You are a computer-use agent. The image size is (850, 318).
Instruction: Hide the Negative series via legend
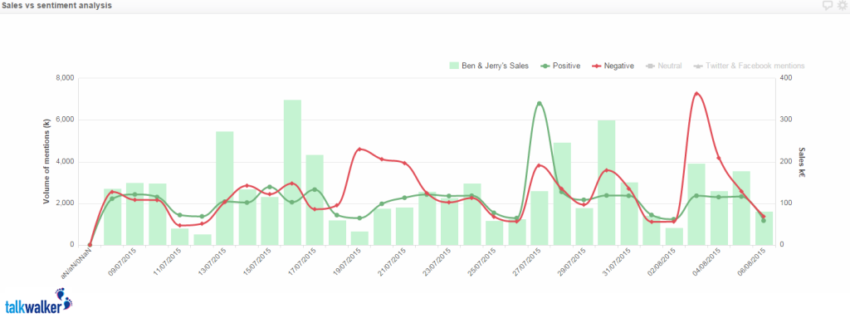[613, 66]
